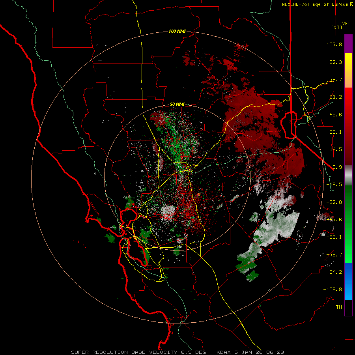
Task: Click the -0.9 velocity scale value
Action: [336, 167]
